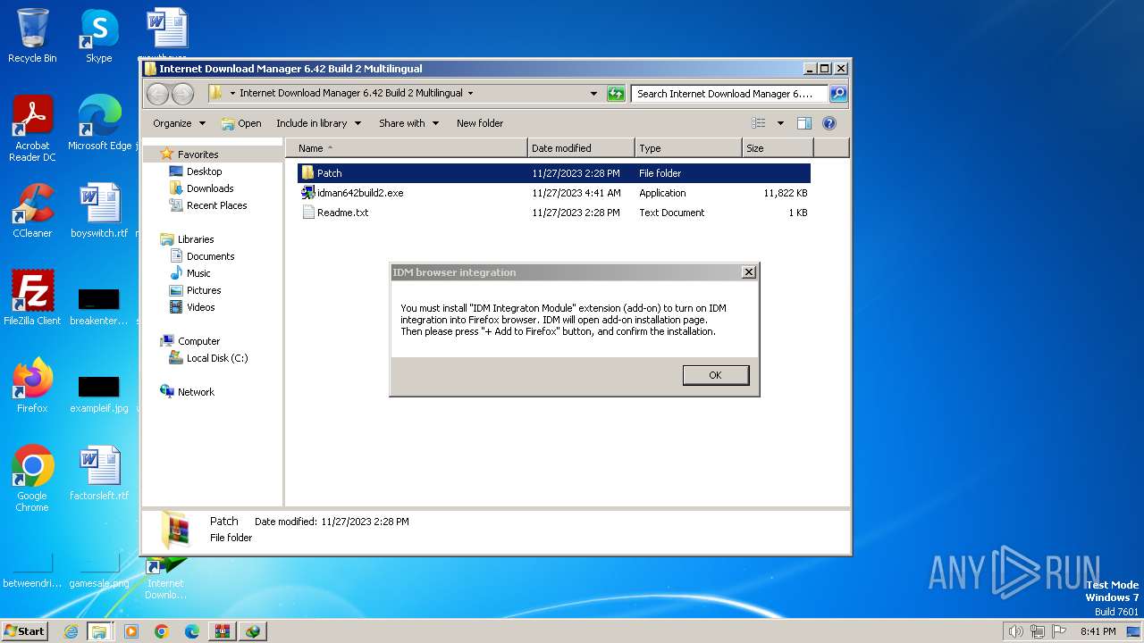Click the address bar folder path dropdown arrow
This screenshot has height=643, width=1144.
pyautogui.click(x=470, y=94)
